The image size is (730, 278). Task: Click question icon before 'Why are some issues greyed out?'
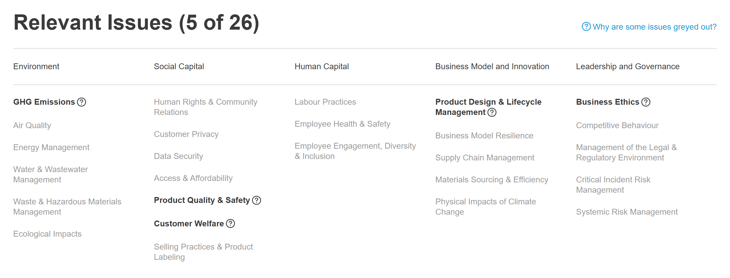[586, 27]
